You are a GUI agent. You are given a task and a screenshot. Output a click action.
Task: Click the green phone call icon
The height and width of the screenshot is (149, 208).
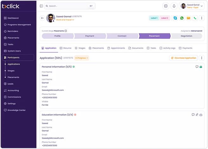[x=195, y=18]
